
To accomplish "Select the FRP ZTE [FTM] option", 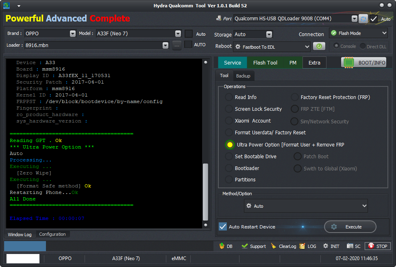I will coord(294,109).
